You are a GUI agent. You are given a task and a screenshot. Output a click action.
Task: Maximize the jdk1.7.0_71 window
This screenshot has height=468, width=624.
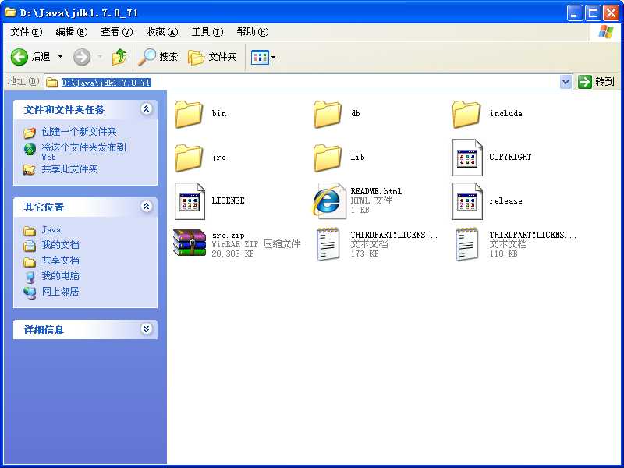593,13
